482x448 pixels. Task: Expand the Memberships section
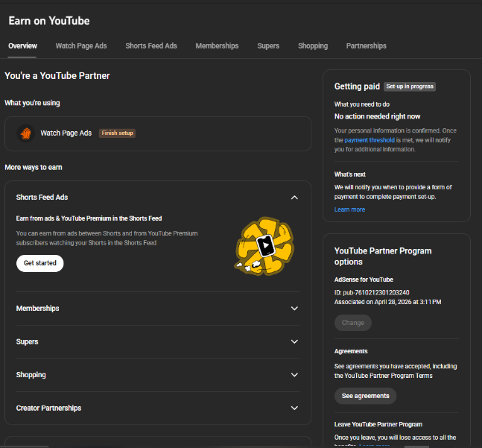pos(294,309)
